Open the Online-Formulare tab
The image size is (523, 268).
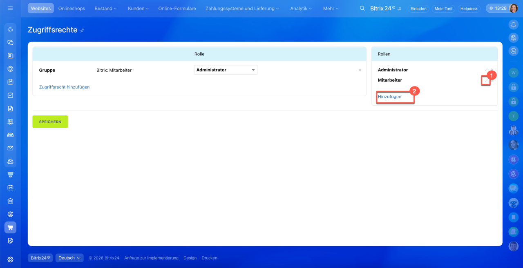click(x=177, y=8)
